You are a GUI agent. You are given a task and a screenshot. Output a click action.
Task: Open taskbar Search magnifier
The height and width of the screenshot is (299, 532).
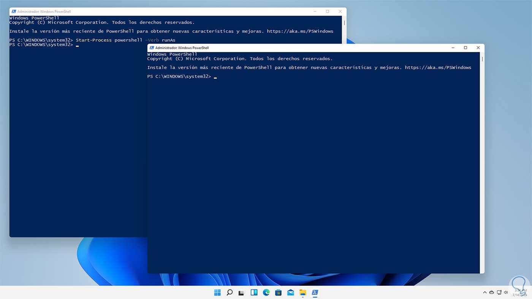[x=230, y=293]
